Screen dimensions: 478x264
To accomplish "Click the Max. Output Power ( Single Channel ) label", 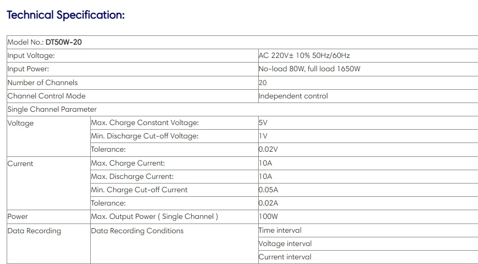I will [154, 217].
